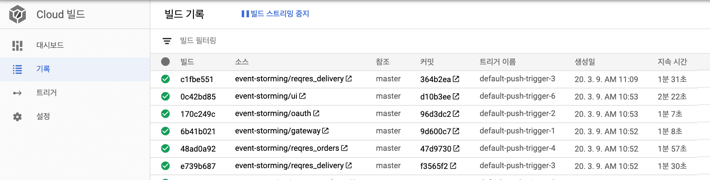
Task: Open external link icon beside event-storming/ui
Action: click(302, 96)
